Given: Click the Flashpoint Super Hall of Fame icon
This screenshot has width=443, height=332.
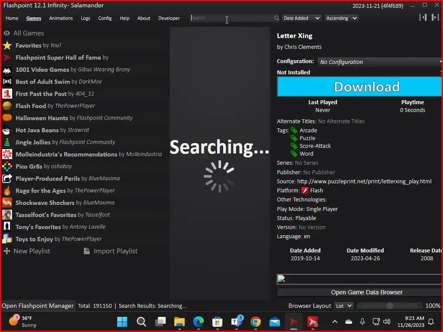Looking at the screenshot, I should coord(7,57).
